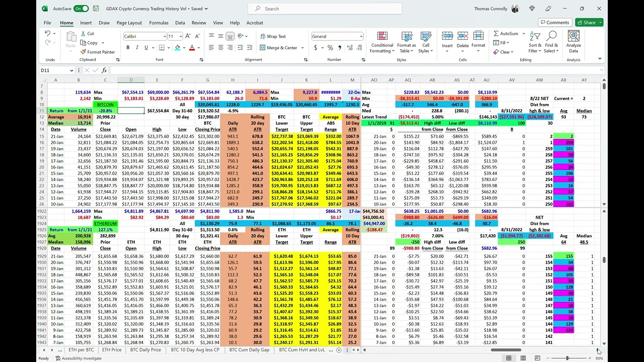The image size is (644, 362).
Task: Click Format as Table button
Action: (407, 42)
